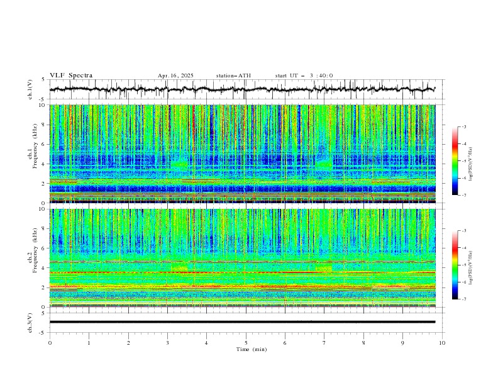Click the ch.1 spectrogram color bar
This screenshot has height=385, width=498.
455,161
